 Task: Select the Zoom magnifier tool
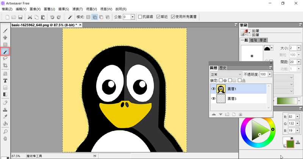pyautogui.click(x=5, y=131)
